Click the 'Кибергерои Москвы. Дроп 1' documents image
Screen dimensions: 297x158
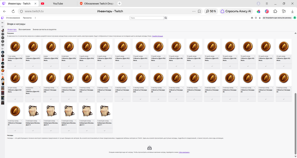click(x=105, y=111)
